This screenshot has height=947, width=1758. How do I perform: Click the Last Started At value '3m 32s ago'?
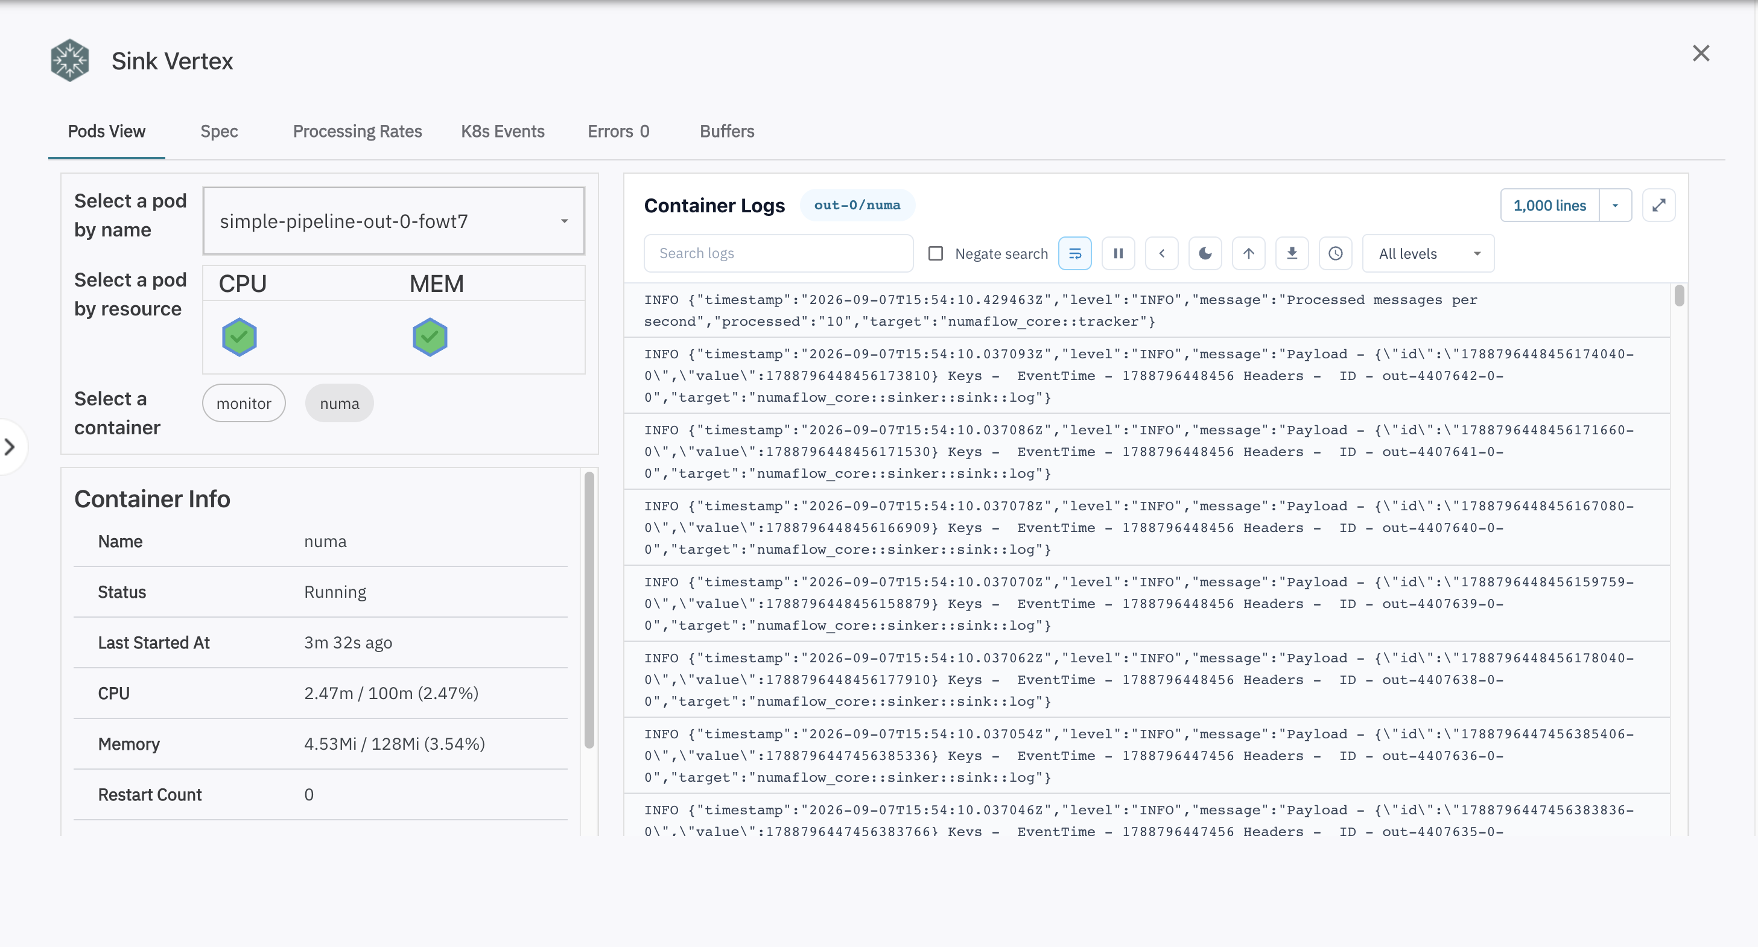click(348, 643)
